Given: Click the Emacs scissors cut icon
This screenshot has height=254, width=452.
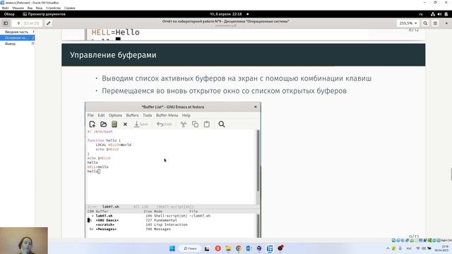Looking at the screenshot, I should point(184,124).
